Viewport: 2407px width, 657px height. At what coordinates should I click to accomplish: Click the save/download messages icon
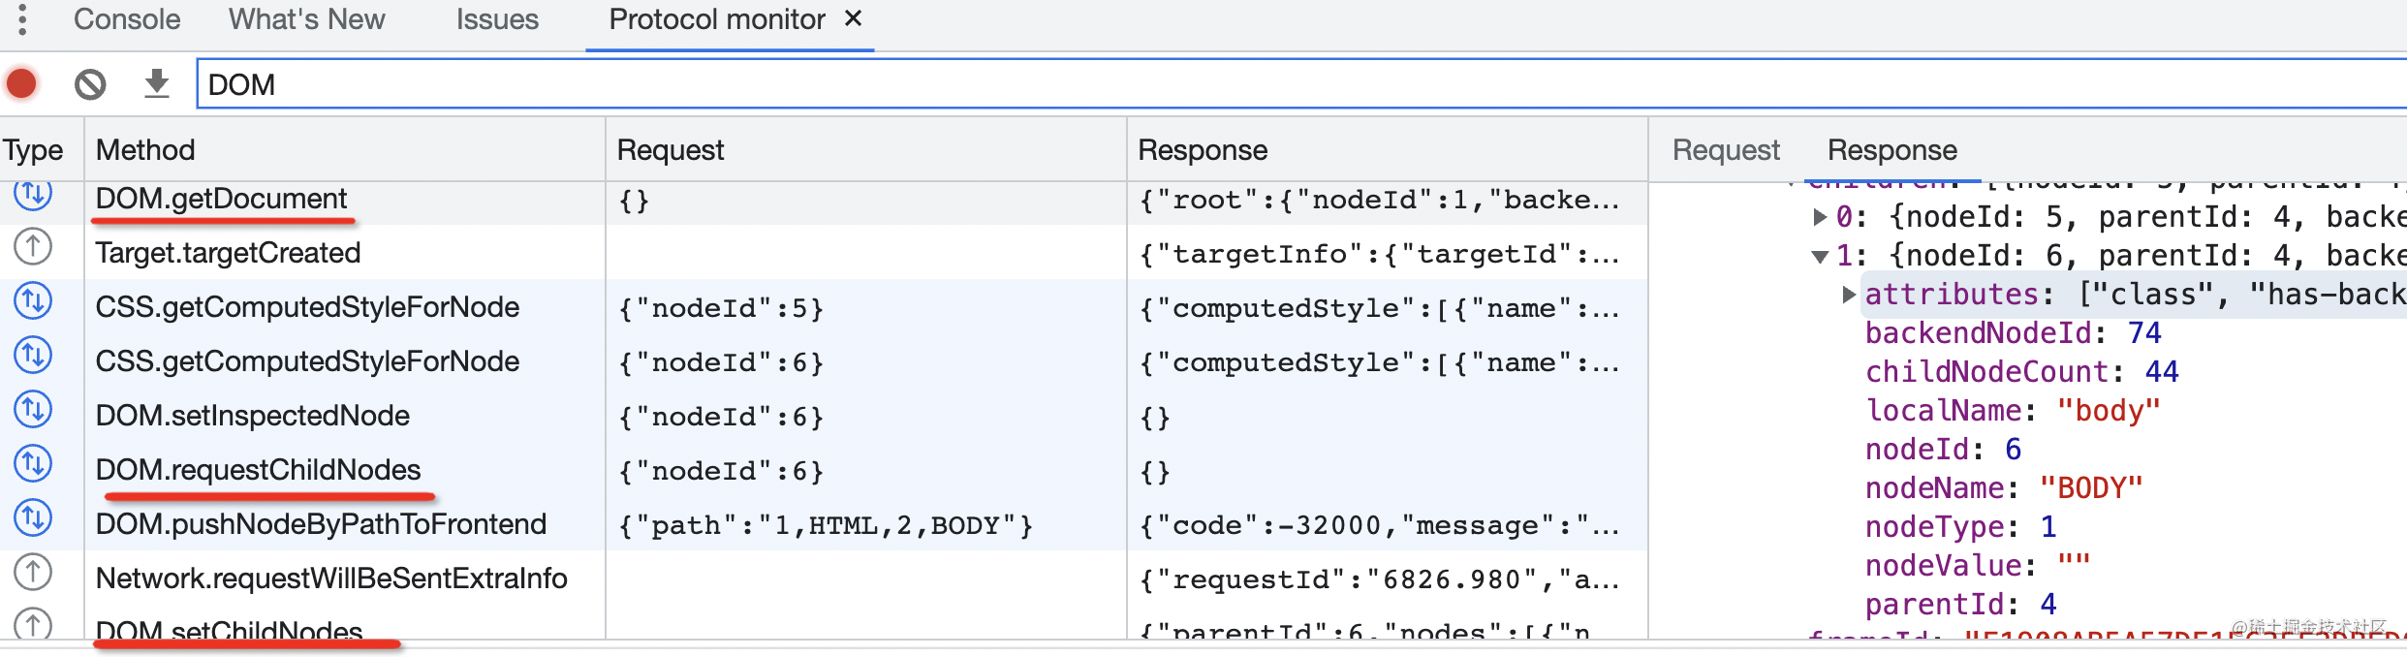156,84
